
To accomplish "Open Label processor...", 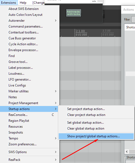I will (x=30, y=68).
